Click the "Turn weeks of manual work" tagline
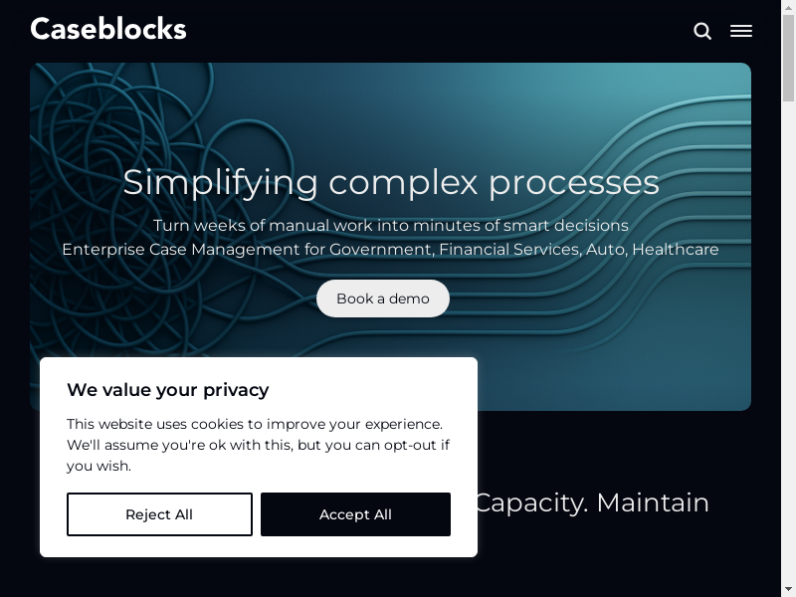This screenshot has height=597, width=796. coord(391,225)
